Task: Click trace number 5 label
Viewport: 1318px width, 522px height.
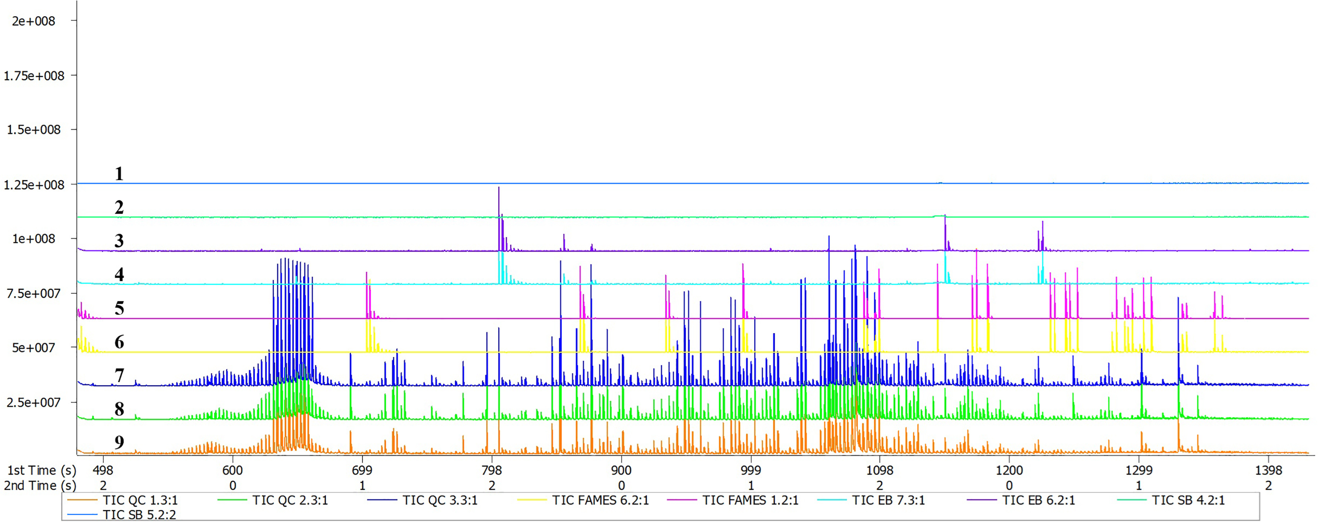Action: 119,308
